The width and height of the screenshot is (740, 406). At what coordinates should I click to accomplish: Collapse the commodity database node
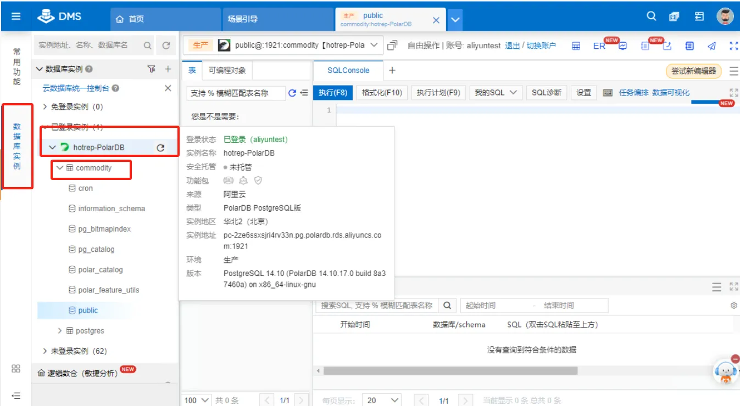60,168
